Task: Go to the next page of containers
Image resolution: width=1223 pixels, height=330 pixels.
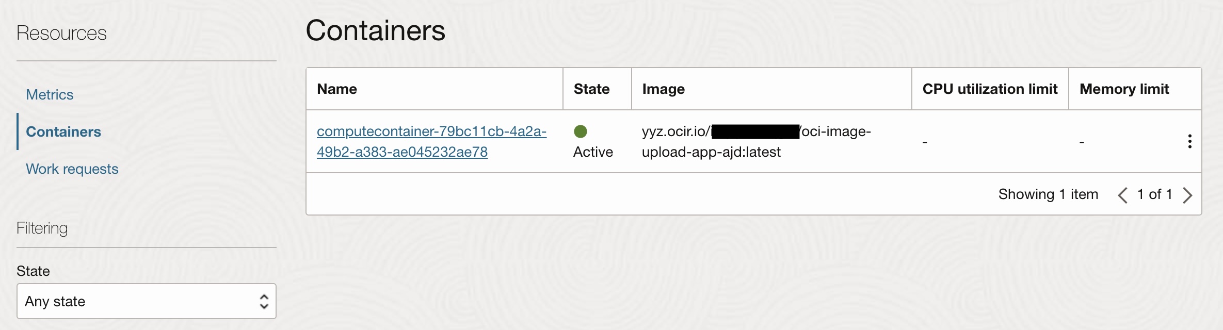Action: pyautogui.click(x=1187, y=195)
